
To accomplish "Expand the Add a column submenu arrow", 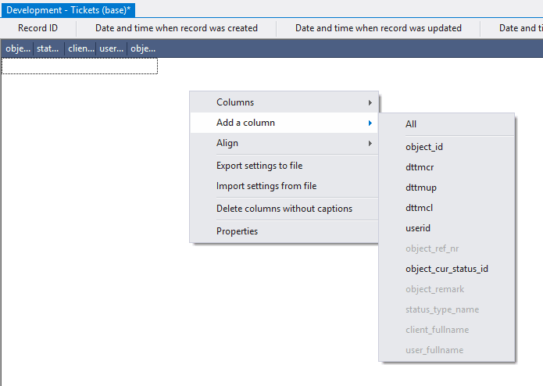I will (370, 123).
